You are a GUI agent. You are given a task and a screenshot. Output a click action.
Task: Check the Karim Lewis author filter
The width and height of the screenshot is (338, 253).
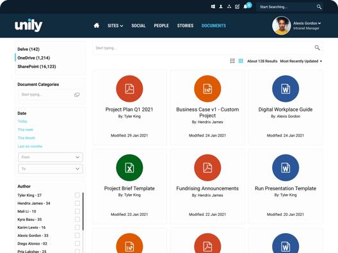[x=77, y=227]
